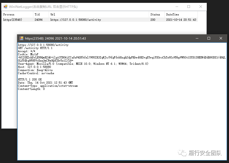
Task: Click the detail window title https(23548) 24096
Action: point(55,39)
